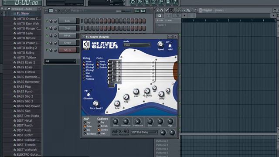This screenshot has width=279, height=157.
Task: Select British cabinet
Action: pyautogui.click(x=102, y=126)
